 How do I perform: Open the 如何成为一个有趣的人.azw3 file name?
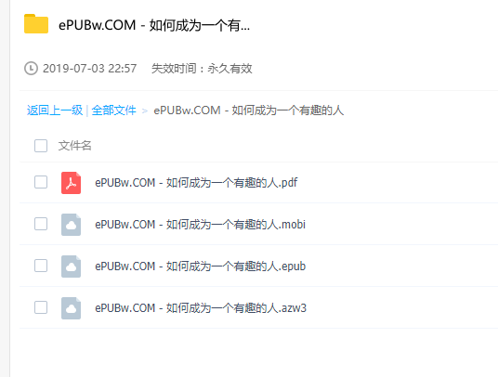(201, 308)
